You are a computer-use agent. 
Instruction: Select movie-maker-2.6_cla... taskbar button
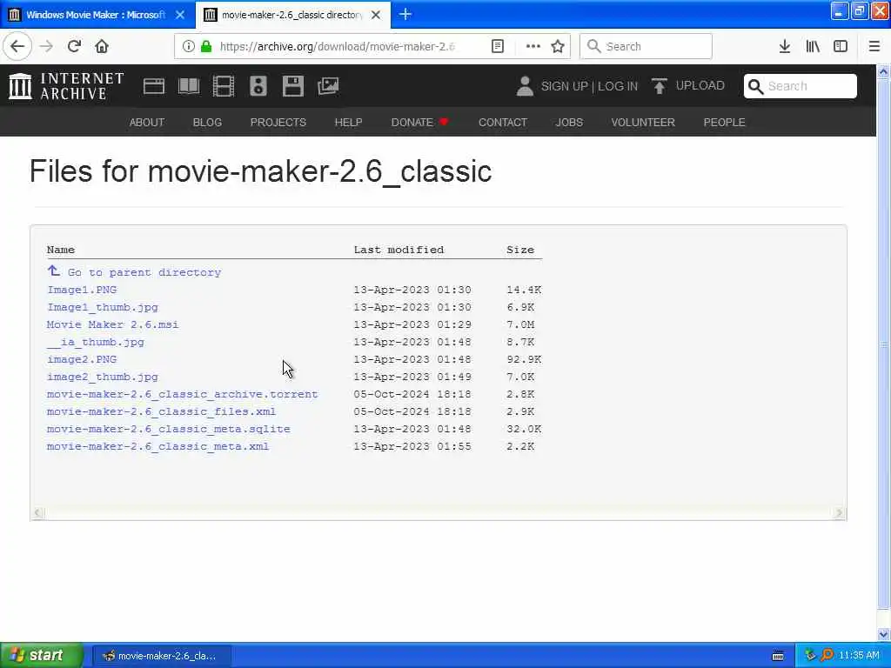(x=161, y=656)
